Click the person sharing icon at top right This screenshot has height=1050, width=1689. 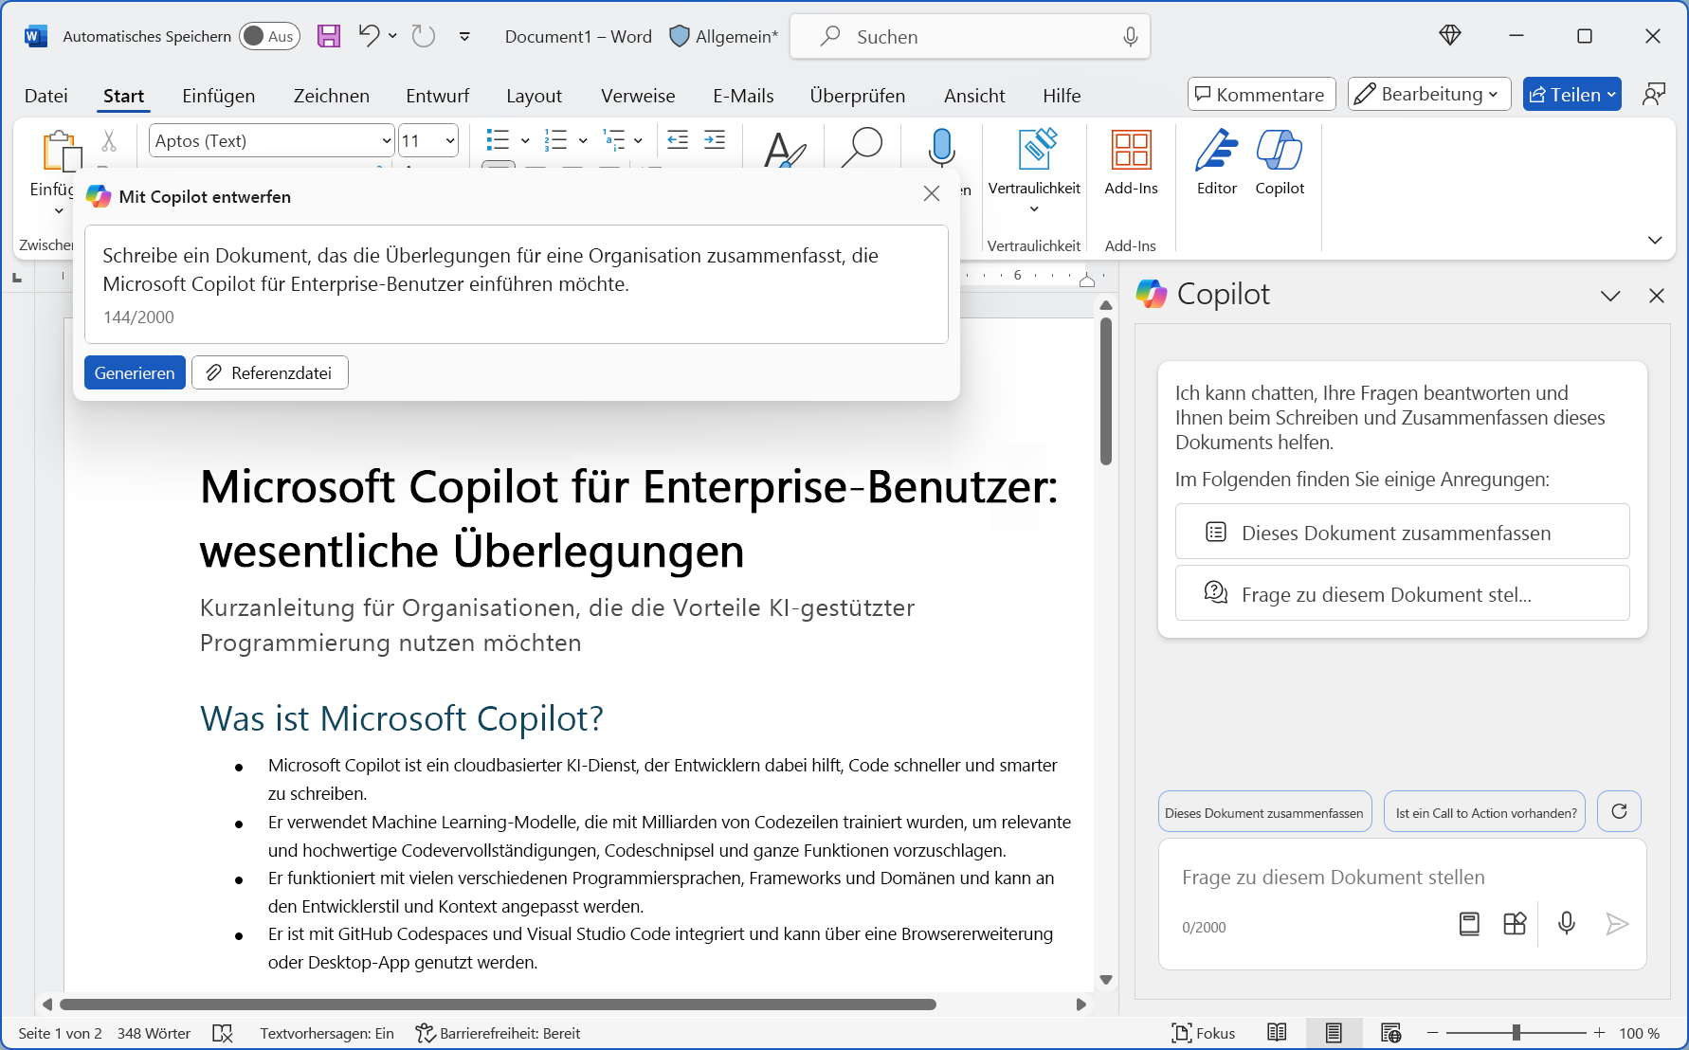[1654, 94]
